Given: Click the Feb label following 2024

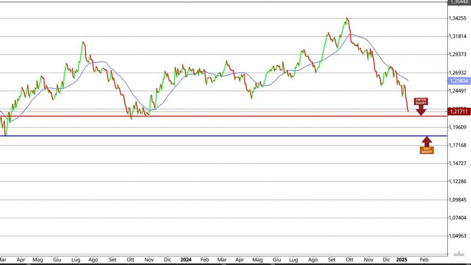Looking at the screenshot, I should [204, 260].
